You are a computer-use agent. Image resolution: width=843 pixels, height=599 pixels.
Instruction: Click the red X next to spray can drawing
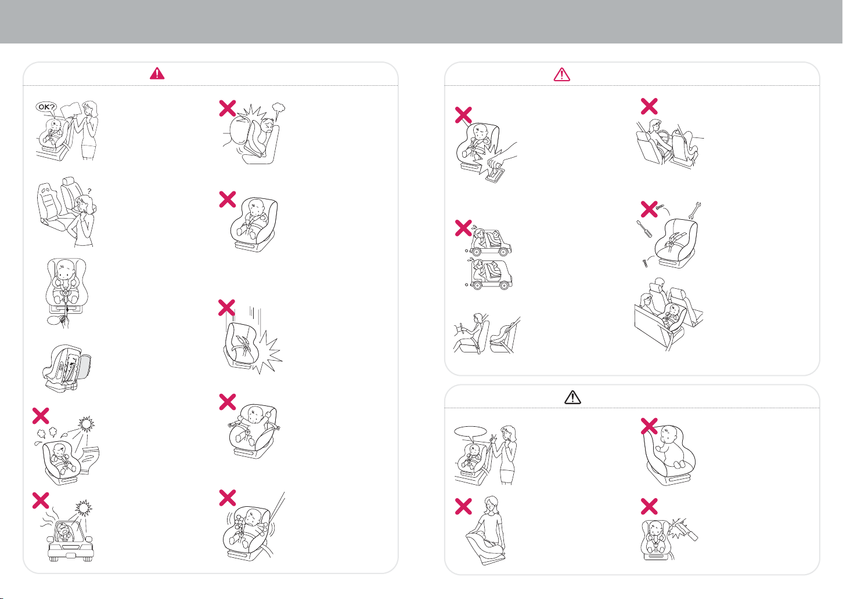649,507
